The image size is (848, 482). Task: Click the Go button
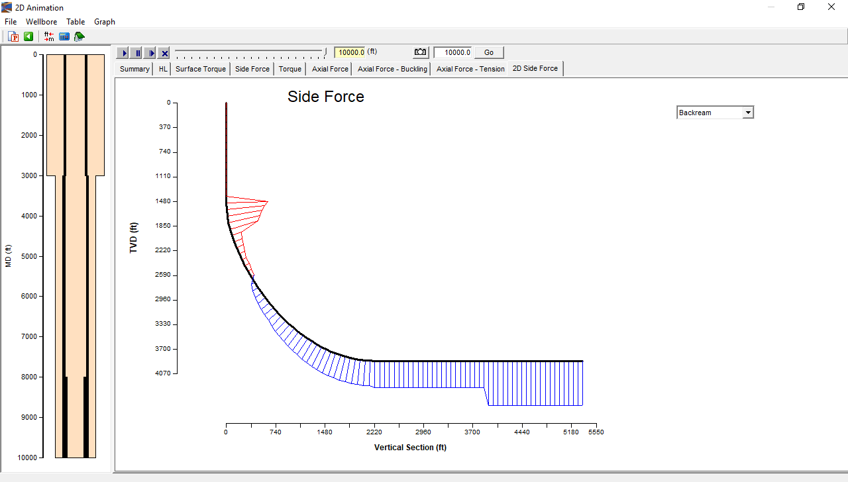point(489,52)
